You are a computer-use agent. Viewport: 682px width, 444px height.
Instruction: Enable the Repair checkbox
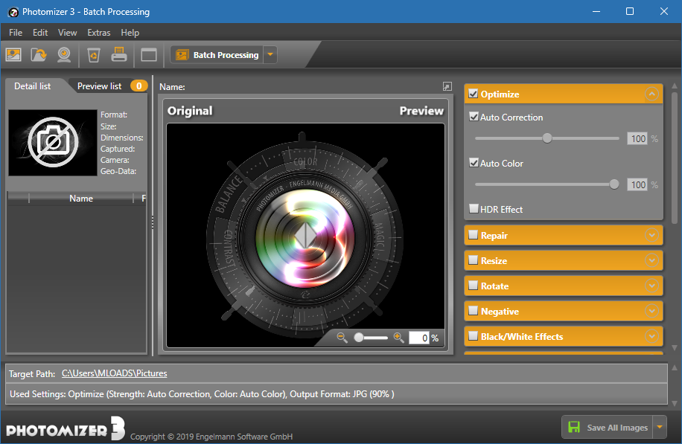474,235
